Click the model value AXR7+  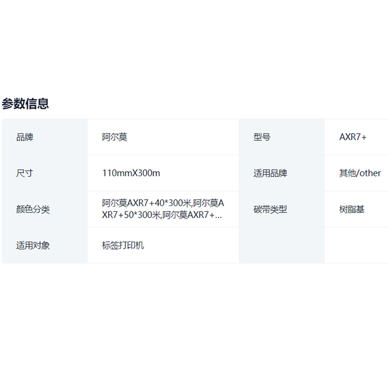353,137
